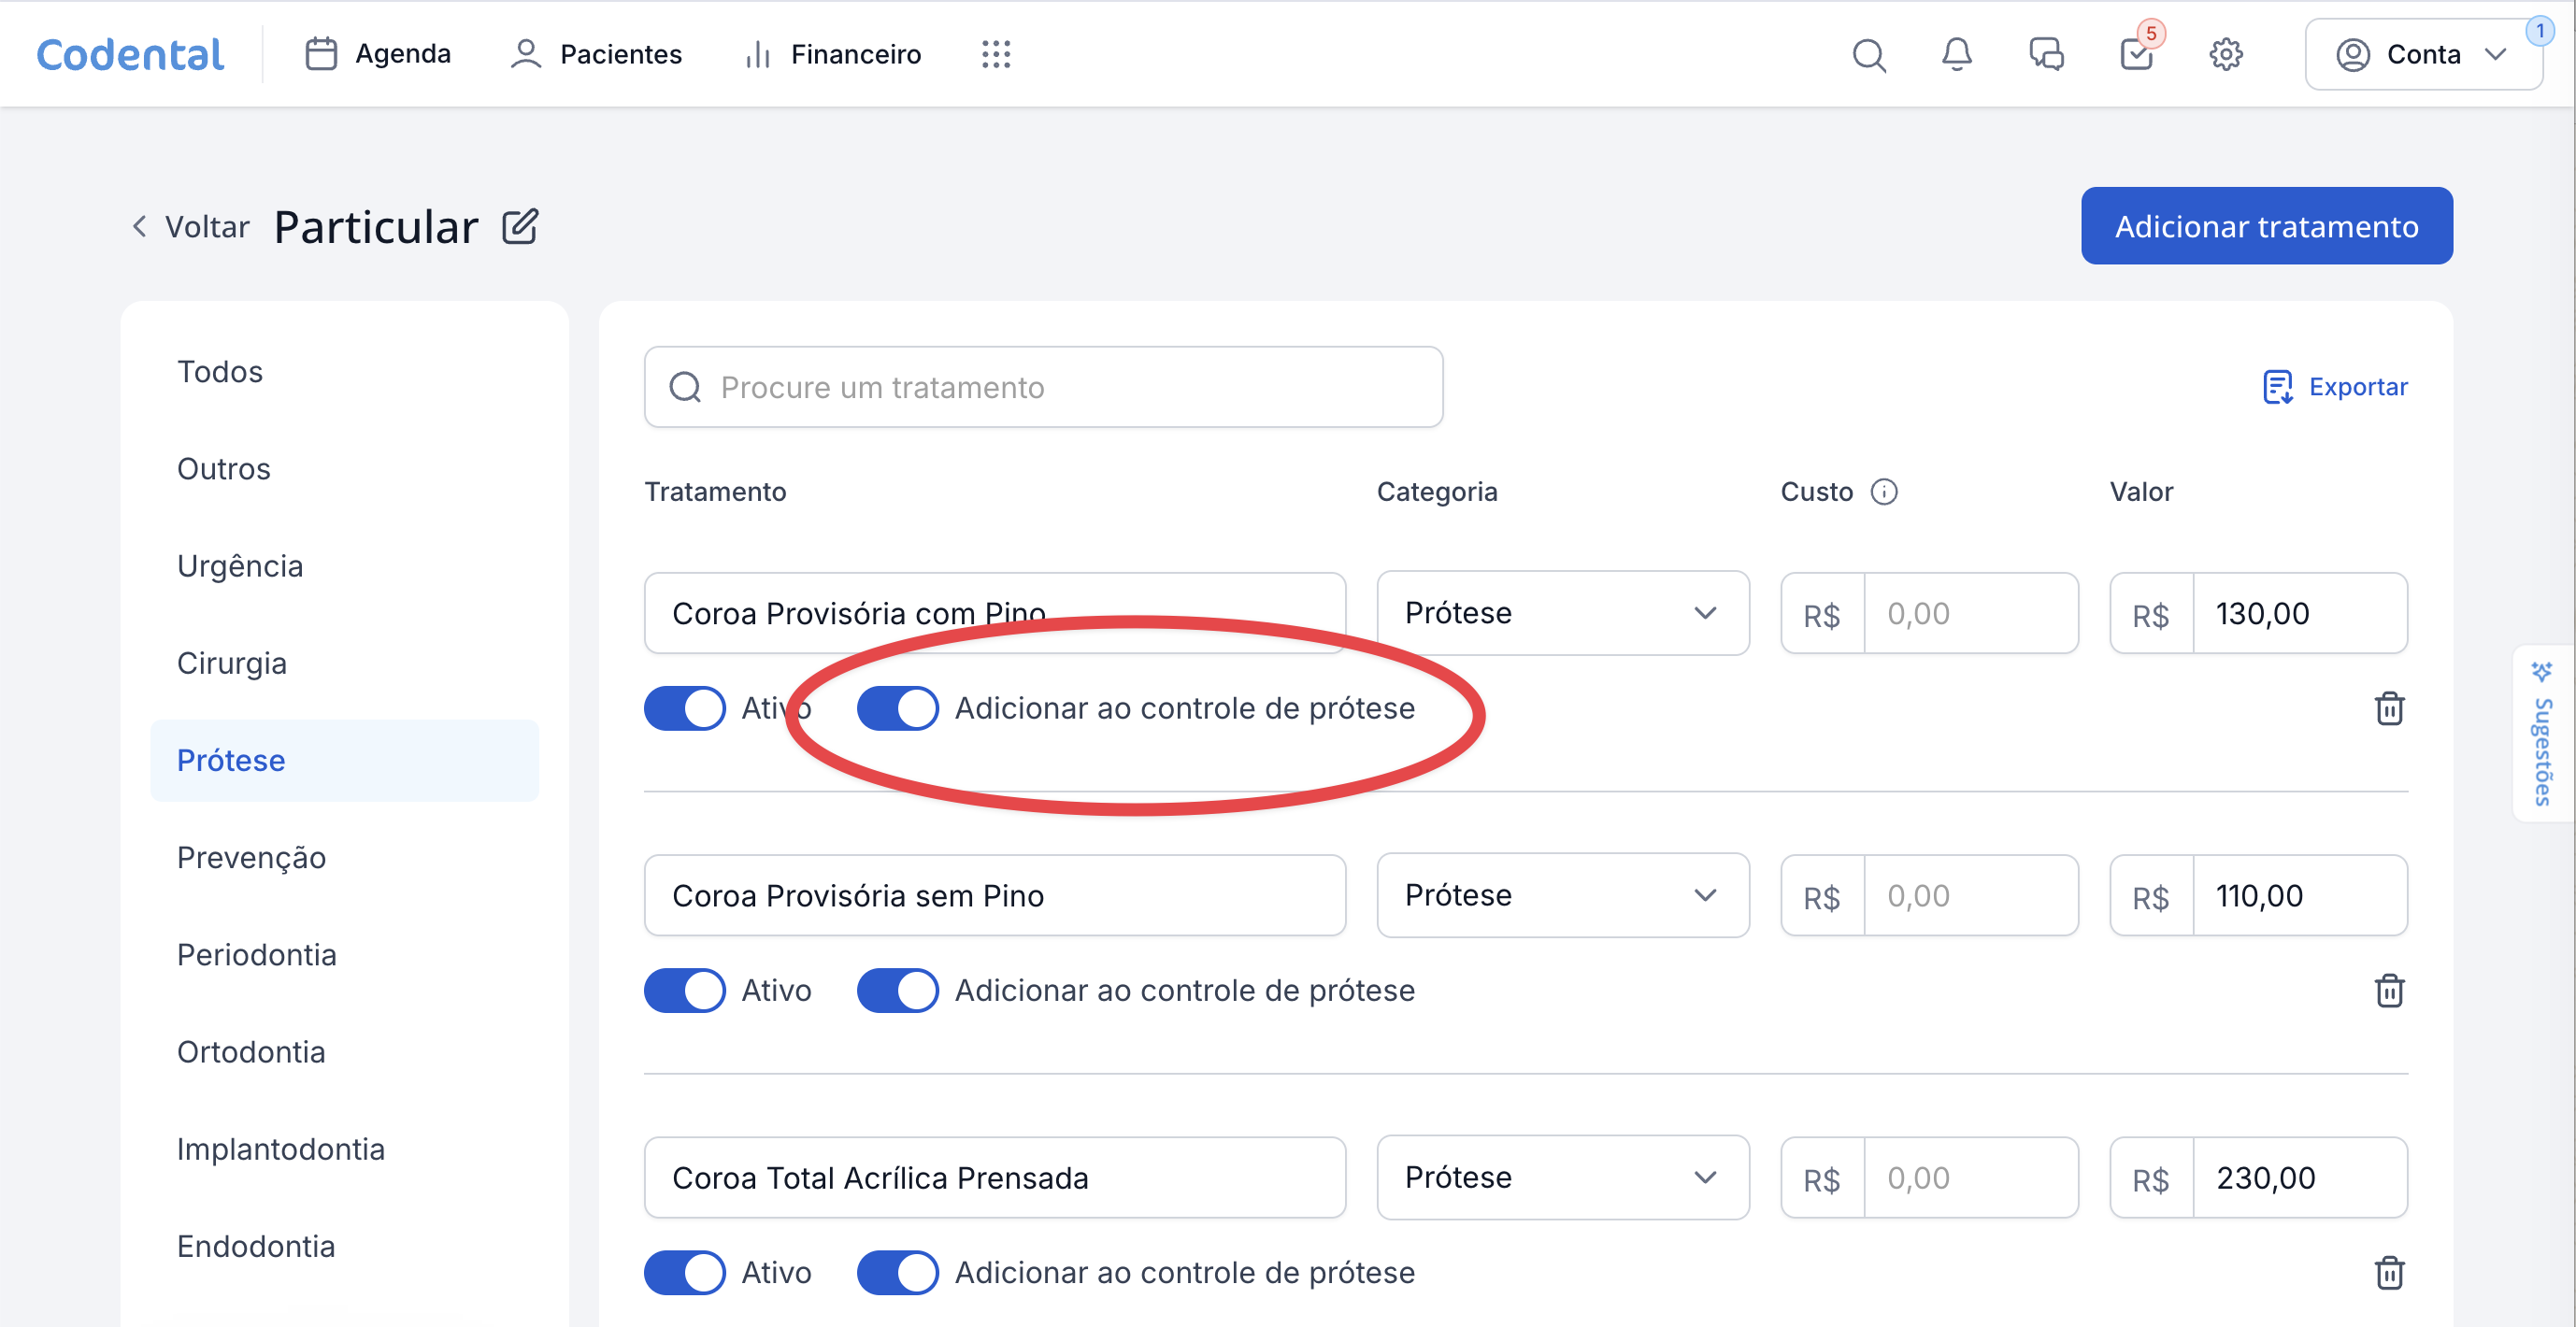
Task: Open category dropdown for Coroa Total Acrílica Prensada
Action: [1562, 1178]
